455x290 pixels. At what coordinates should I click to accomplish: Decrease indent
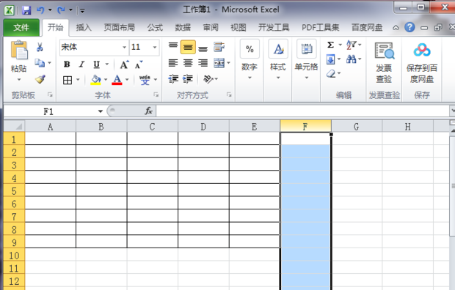pos(173,79)
